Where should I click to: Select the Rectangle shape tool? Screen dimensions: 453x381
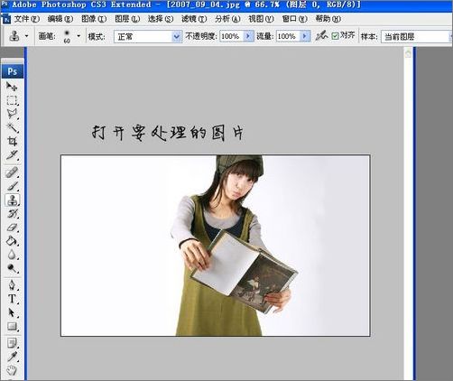12,326
